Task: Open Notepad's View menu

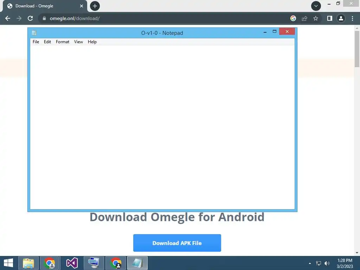Action: (x=78, y=42)
